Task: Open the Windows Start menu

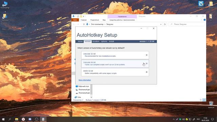Action: tap(3, 119)
